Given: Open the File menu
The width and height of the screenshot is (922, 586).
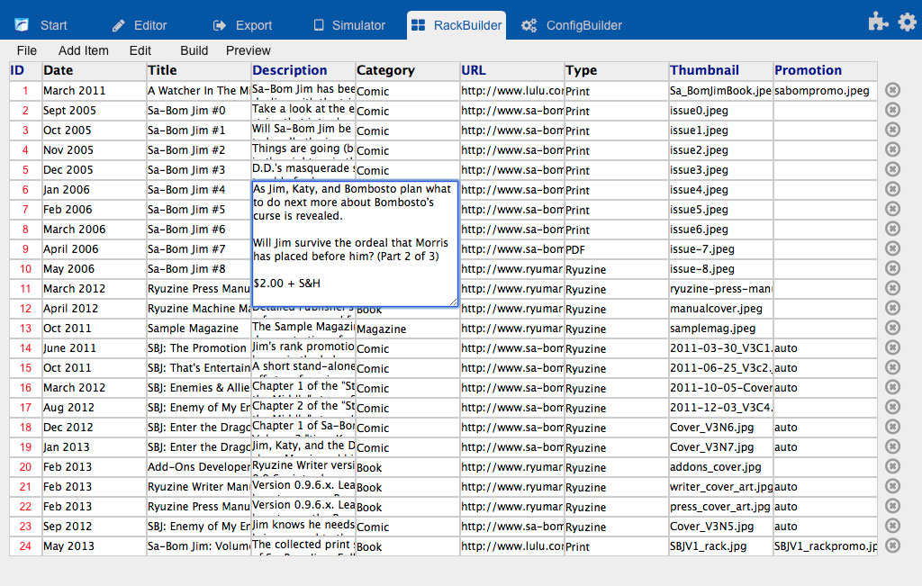Looking at the screenshot, I should pyautogui.click(x=26, y=50).
